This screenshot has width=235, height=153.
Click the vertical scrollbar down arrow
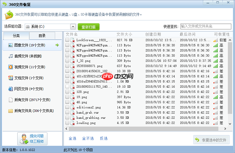(230, 124)
